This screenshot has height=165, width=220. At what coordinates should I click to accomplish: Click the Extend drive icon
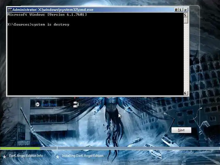tap(76, 105)
